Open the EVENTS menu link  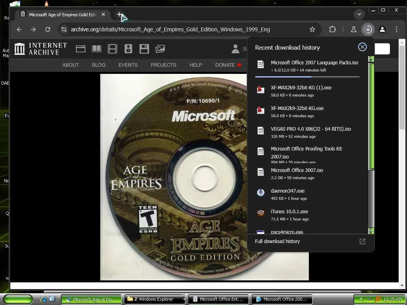click(128, 65)
